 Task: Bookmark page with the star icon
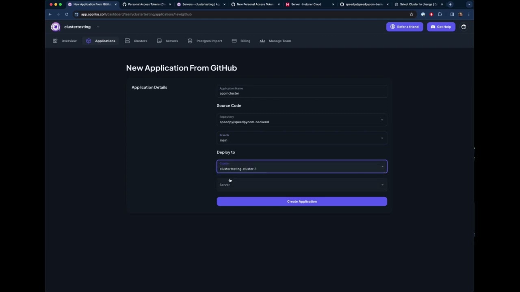pyautogui.click(x=411, y=14)
